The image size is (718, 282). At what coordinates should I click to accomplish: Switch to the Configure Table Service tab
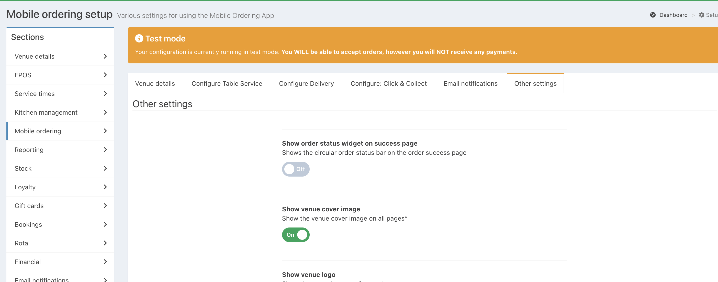pyautogui.click(x=227, y=83)
